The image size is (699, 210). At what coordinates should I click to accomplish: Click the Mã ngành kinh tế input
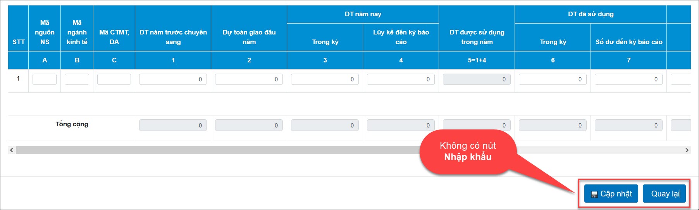click(77, 79)
